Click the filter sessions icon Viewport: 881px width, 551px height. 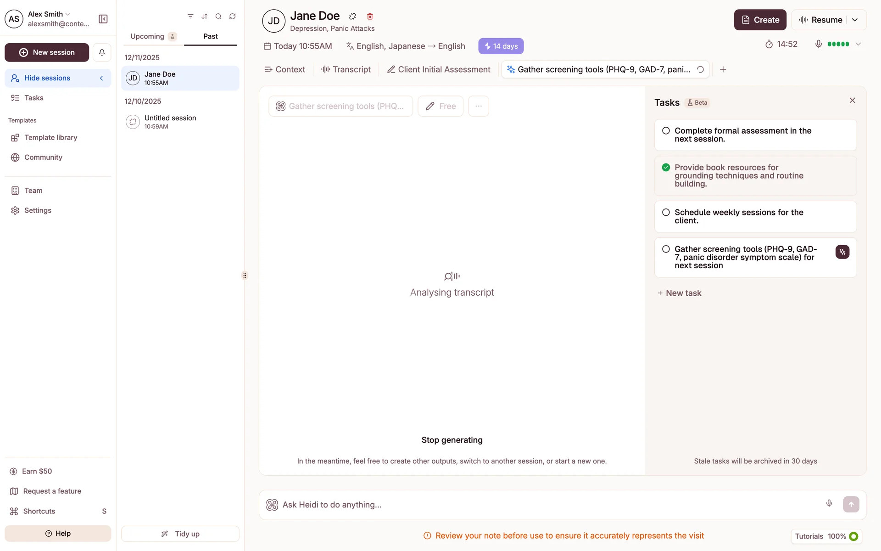[190, 17]
